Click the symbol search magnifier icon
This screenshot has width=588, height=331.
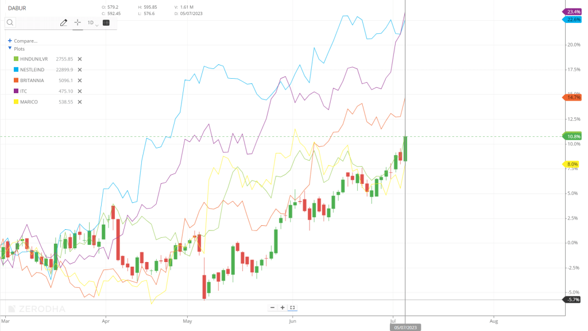point(10,22)
